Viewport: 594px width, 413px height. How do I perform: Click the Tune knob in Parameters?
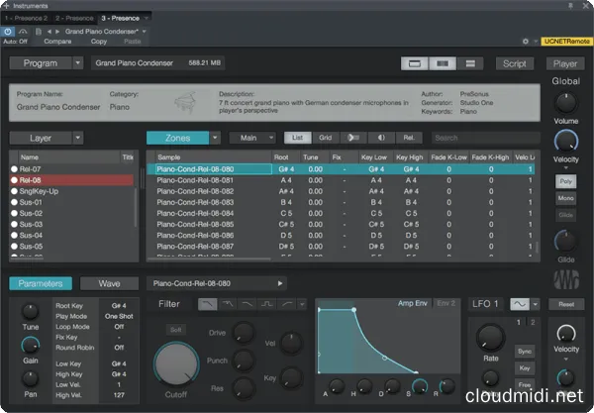pos(31,312)
